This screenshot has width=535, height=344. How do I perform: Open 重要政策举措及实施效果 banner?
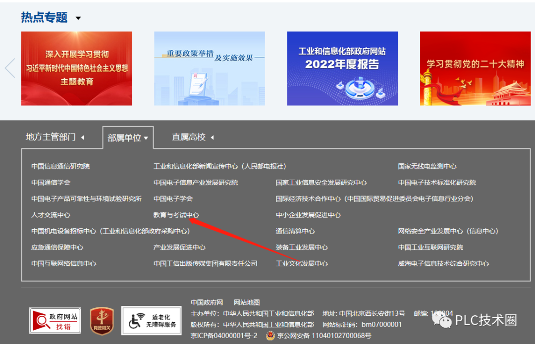click(x=210, y=68)
